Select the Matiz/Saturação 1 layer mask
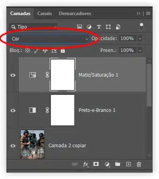The image size is (159, 179). click(62, 75)
